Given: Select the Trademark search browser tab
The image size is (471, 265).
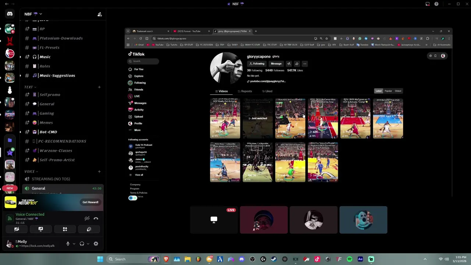Looking at the screenshot, I should tap(151, 31).
